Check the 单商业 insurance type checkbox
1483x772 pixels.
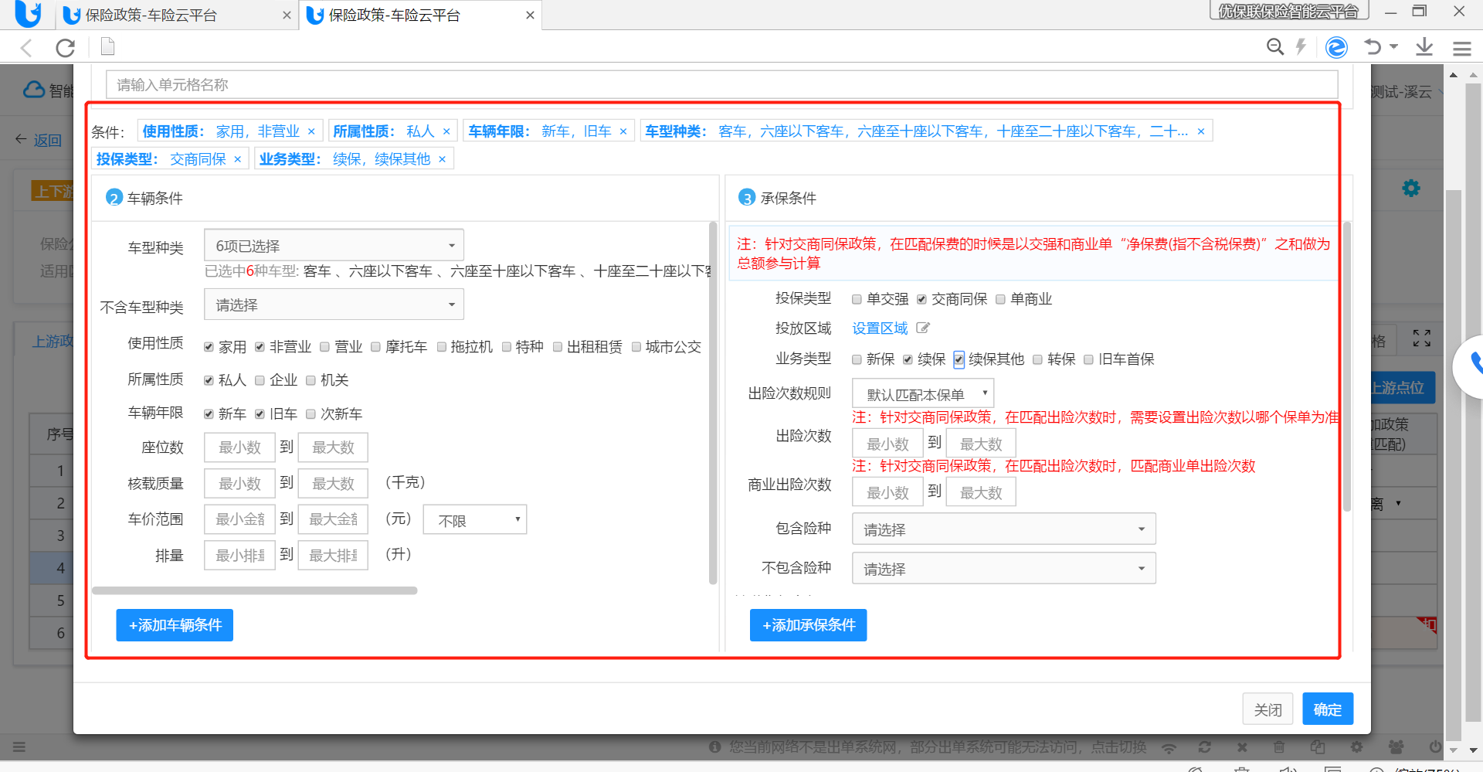tap(1000, 299)
